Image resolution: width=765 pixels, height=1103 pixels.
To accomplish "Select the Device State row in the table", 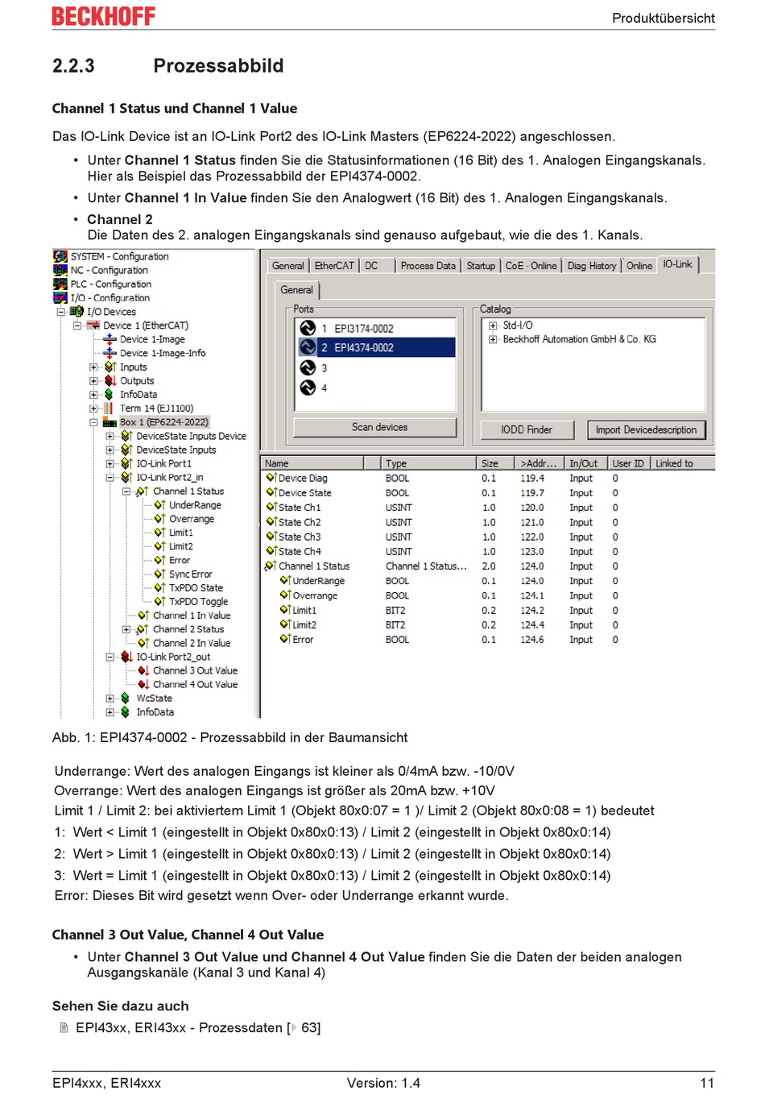I will [x=487, y=492].
